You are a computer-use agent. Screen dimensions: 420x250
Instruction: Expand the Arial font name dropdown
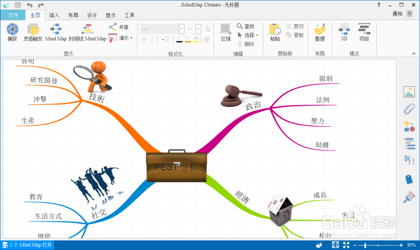click(181, 29)
